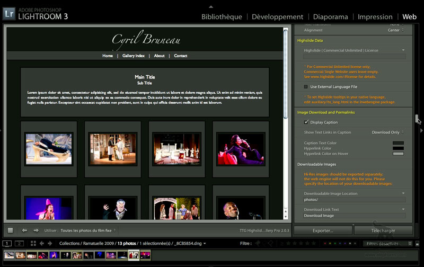Click Ramatuelle 2009 in the collection path
The height and width of the screenshot is (267, 424).
pyautogui.click(x=99, y=244)
